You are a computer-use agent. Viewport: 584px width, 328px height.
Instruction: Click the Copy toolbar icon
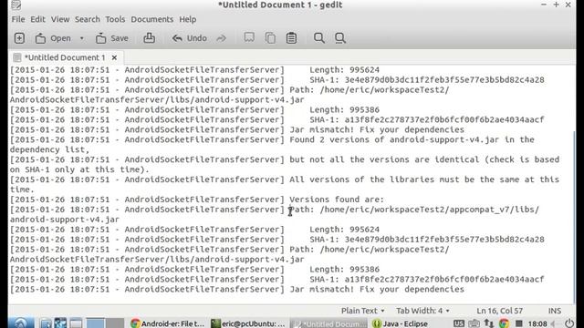pos(270,38)
